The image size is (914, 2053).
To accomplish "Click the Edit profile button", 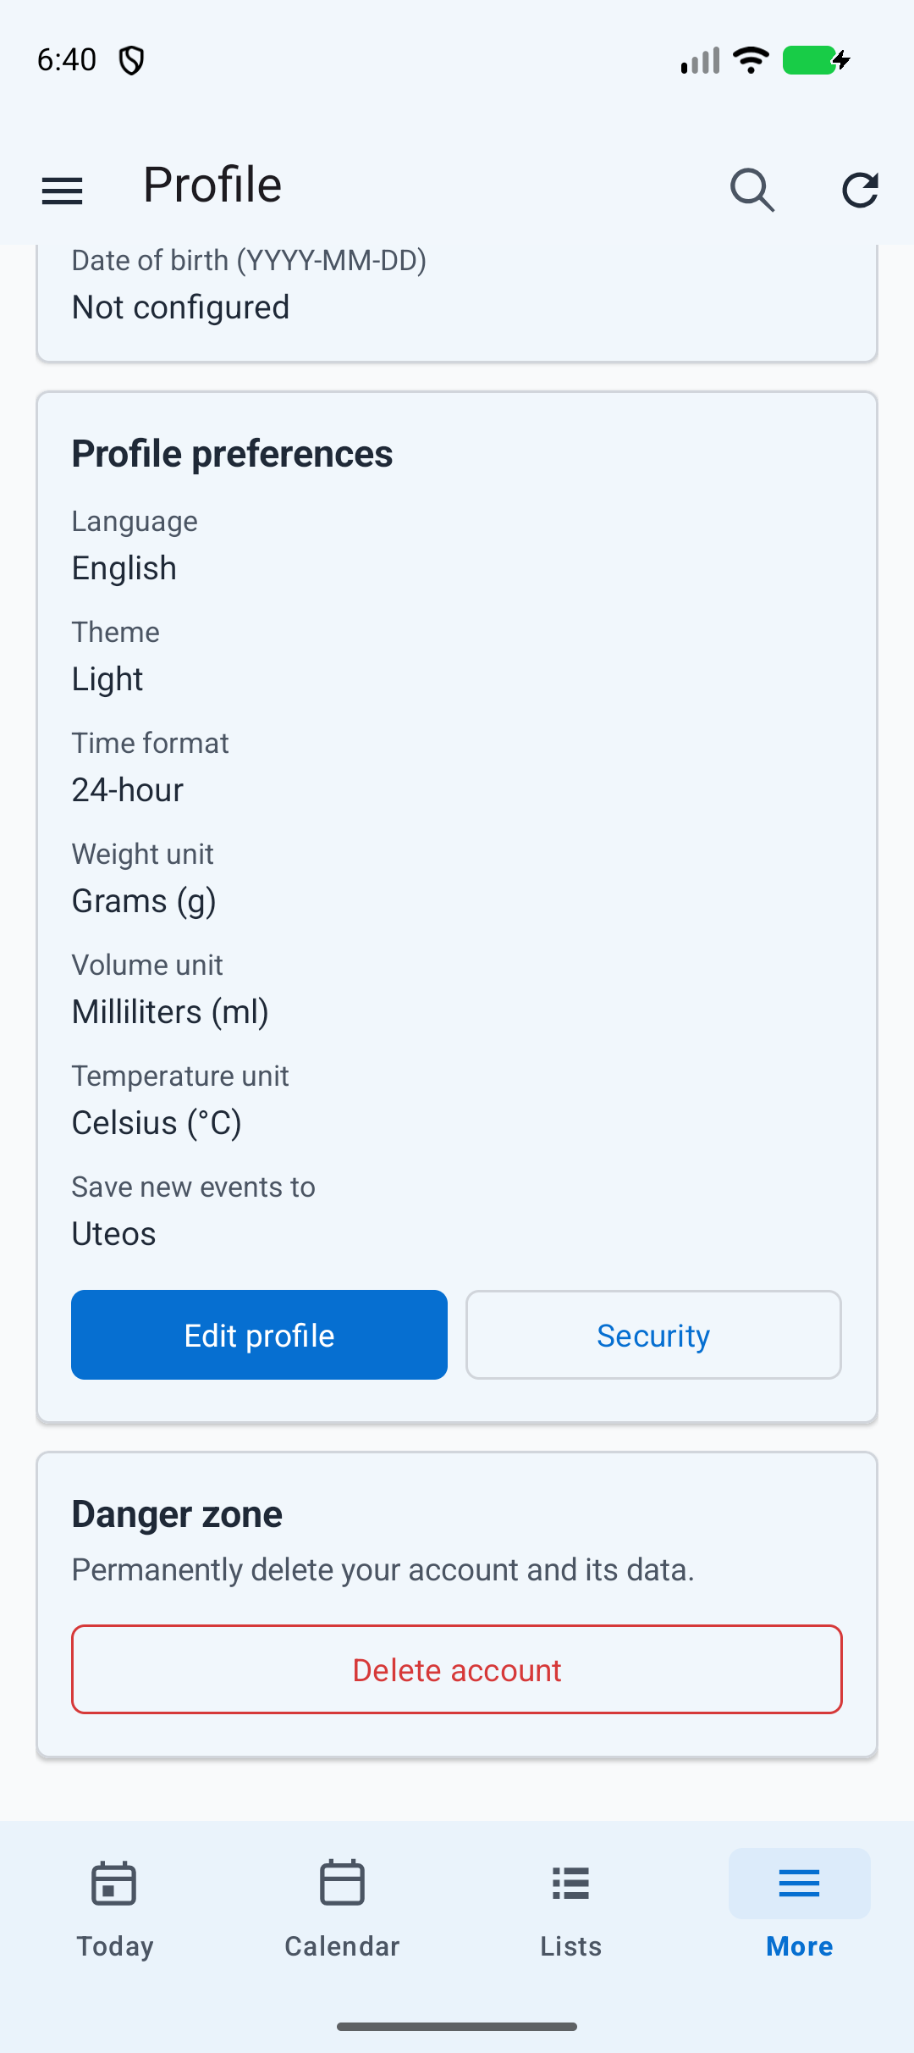I will (259, 1335).
